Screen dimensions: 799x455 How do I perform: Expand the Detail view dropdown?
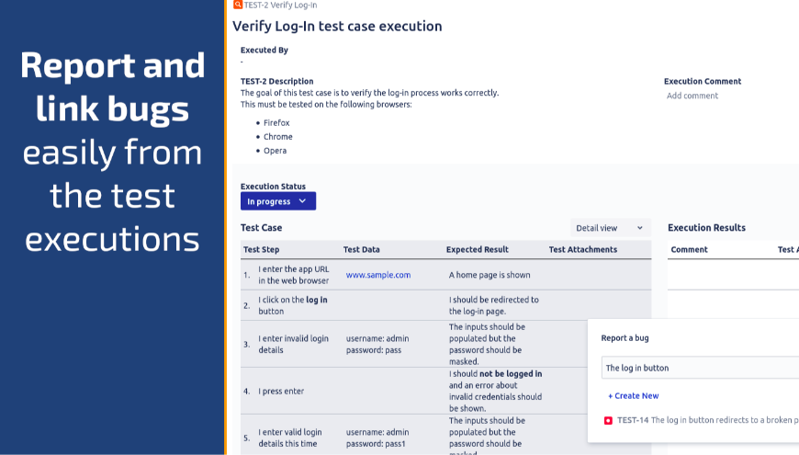pos(611,228)
